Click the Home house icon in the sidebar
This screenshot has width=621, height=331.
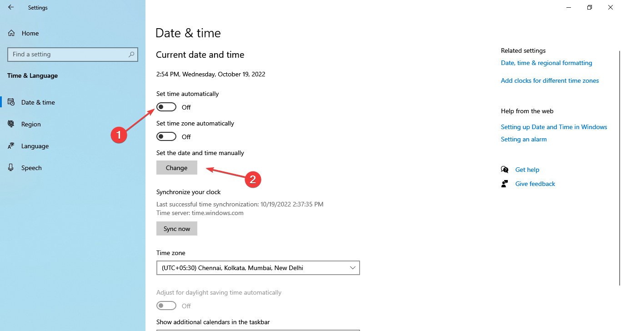11,33
